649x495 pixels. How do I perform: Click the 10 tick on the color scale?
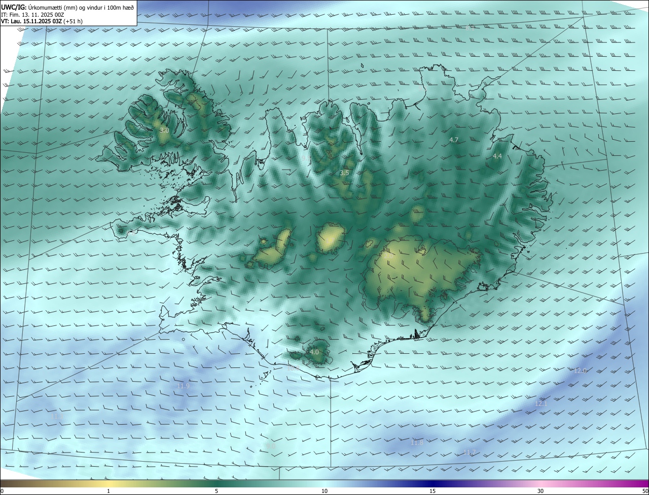324,491
